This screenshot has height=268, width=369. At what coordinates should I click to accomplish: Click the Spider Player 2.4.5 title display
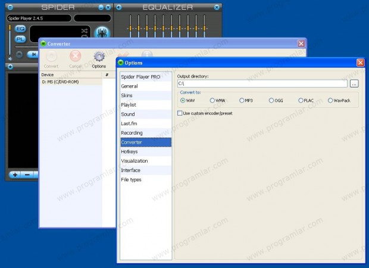click(x=39, y=18)
